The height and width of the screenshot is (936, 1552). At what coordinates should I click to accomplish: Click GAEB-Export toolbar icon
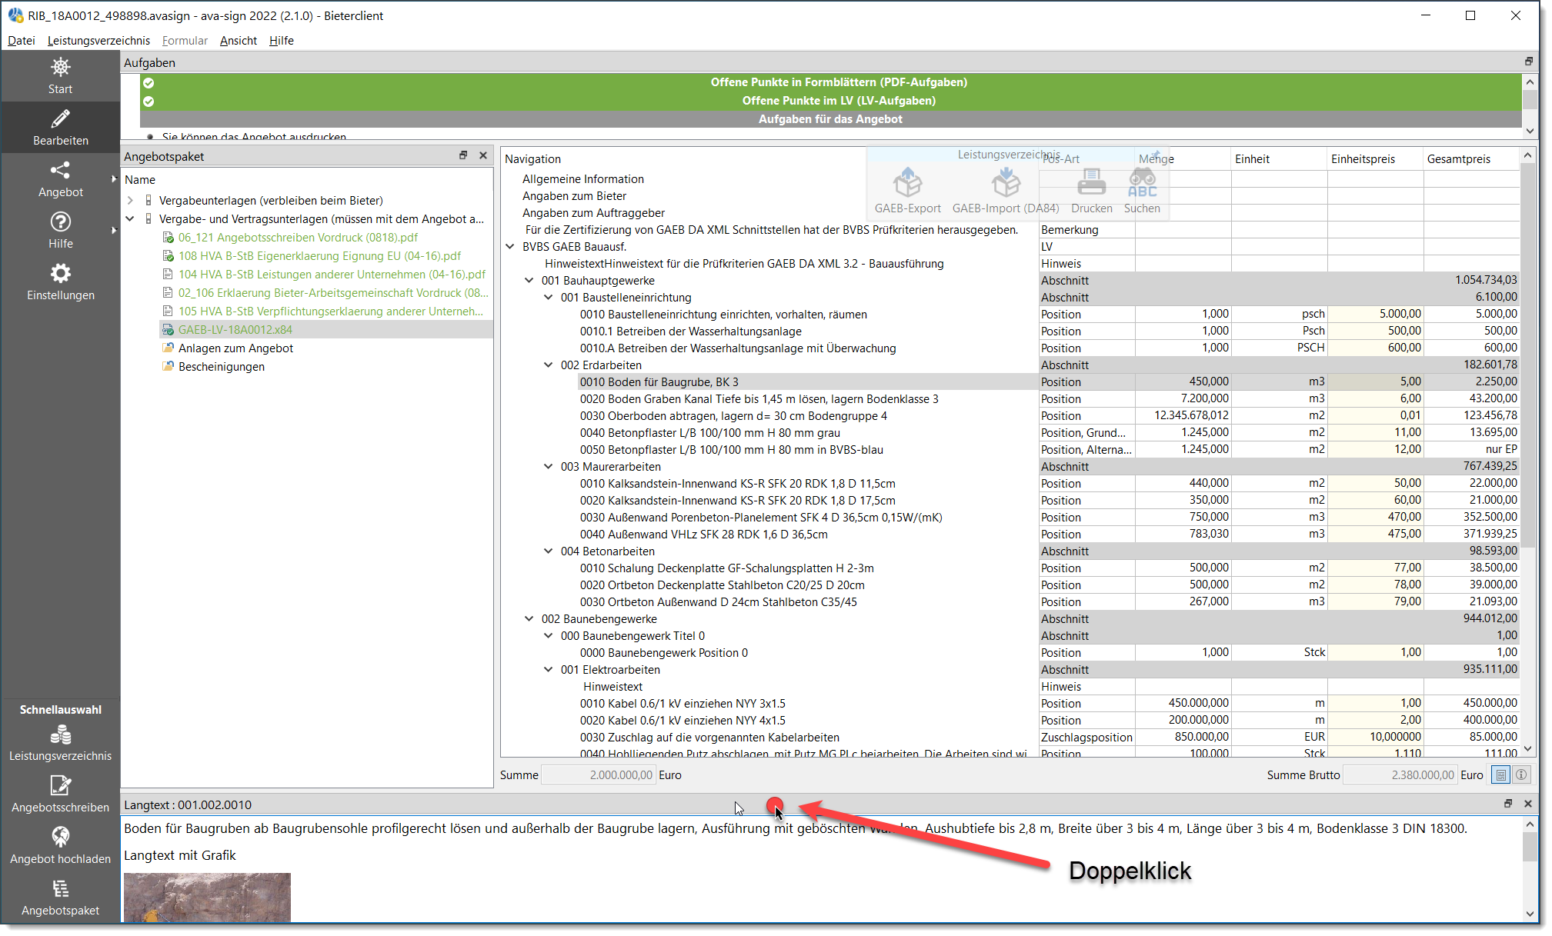click(907, 183)
